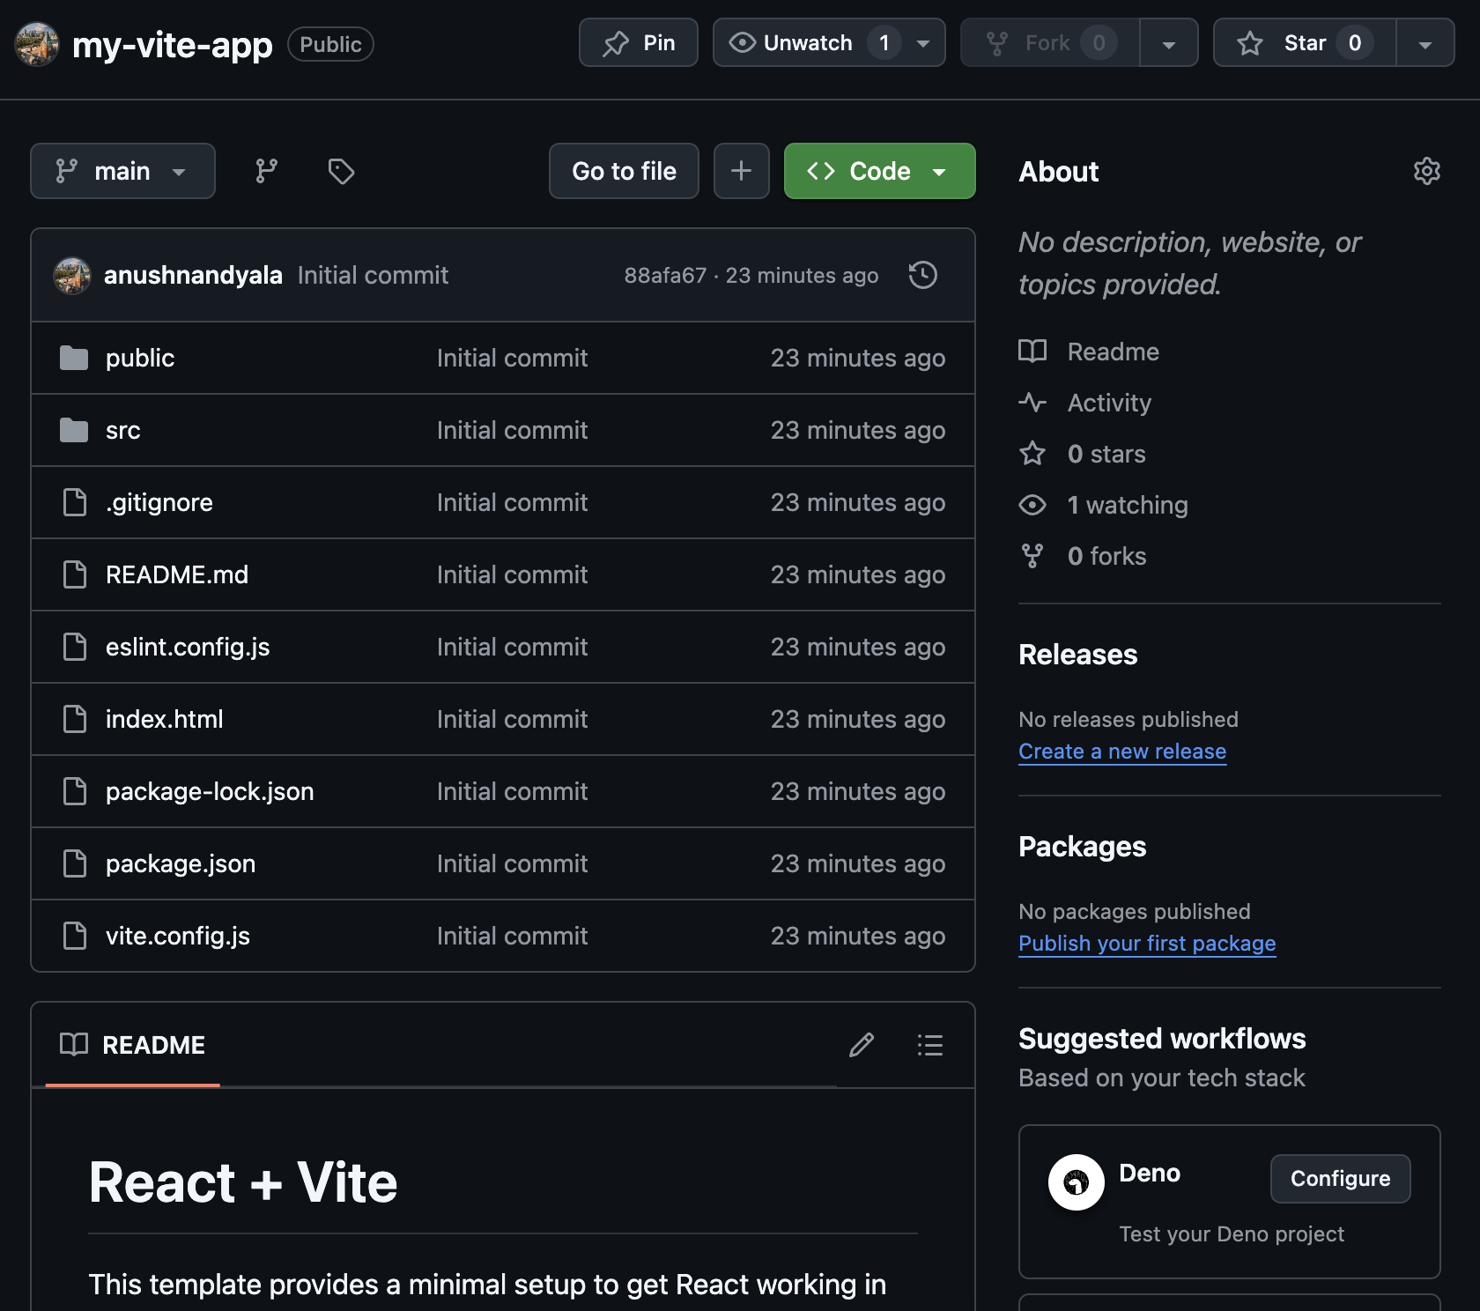Edit README using the pencil icon
The image size is (1480, 1311).
coord(862,1045)
